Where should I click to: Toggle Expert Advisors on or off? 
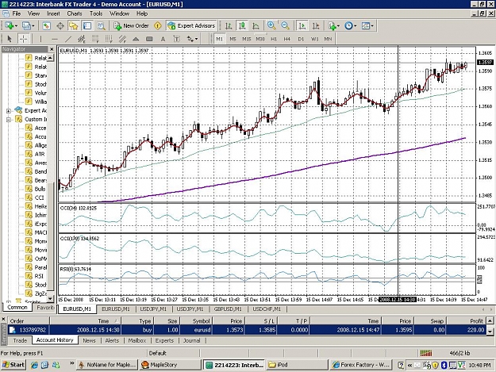pos(192,25)
